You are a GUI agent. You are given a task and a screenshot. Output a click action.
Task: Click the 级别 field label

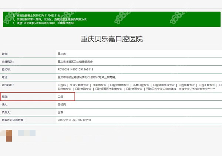point(5,97)
